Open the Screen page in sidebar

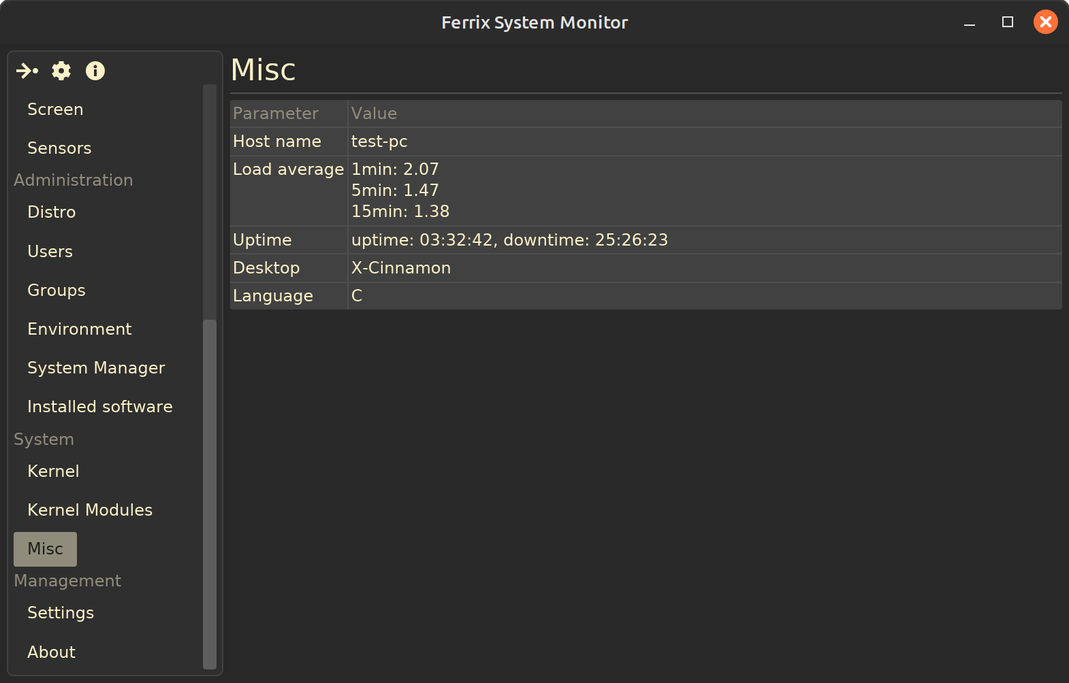click(x=55, y=110)
